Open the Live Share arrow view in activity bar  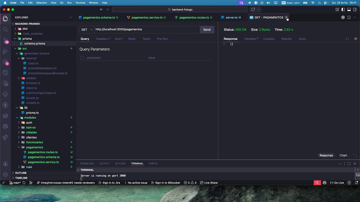tap(5, 137)
